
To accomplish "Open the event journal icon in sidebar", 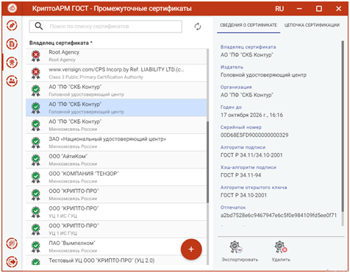I will tap(12, 244).
